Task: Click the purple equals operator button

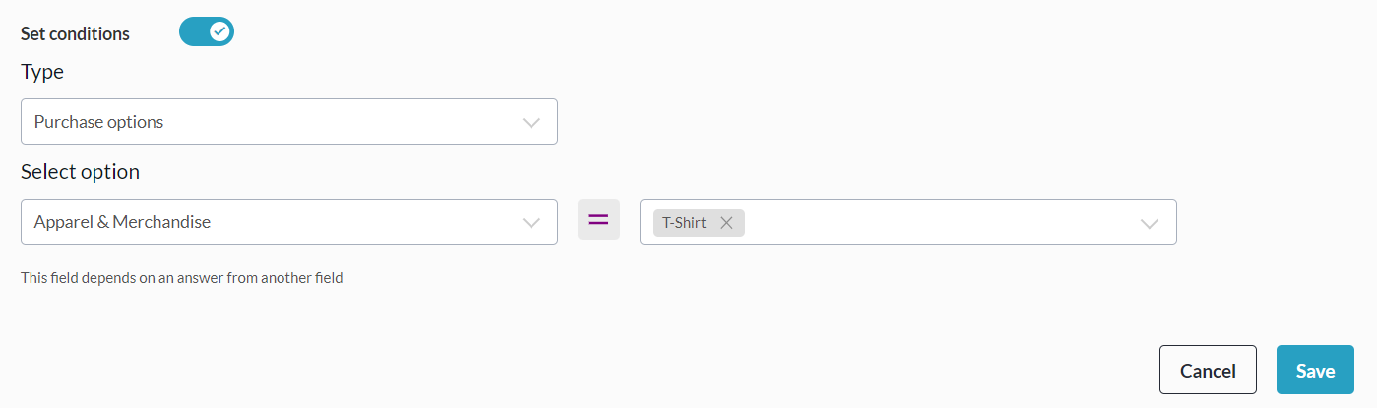Action: 598,220
